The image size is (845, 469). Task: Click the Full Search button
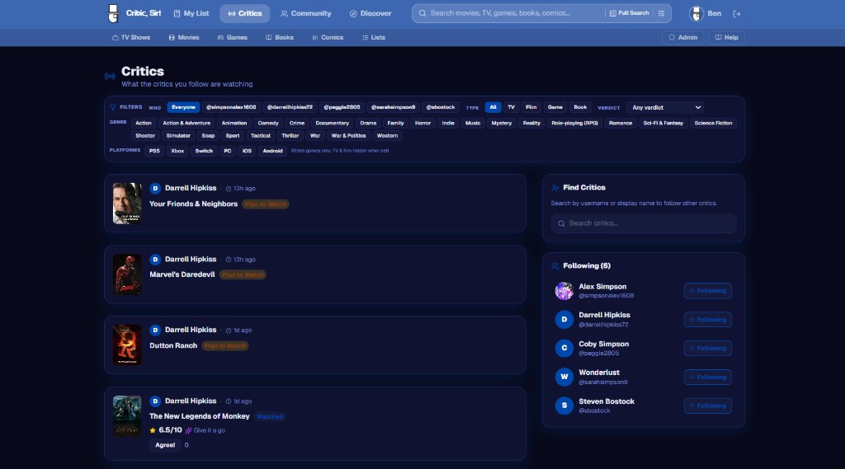pos(629,13)
